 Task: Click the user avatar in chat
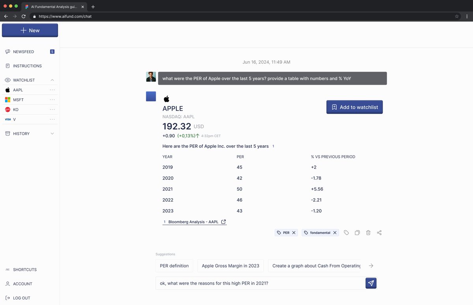(x=151, y=77)
